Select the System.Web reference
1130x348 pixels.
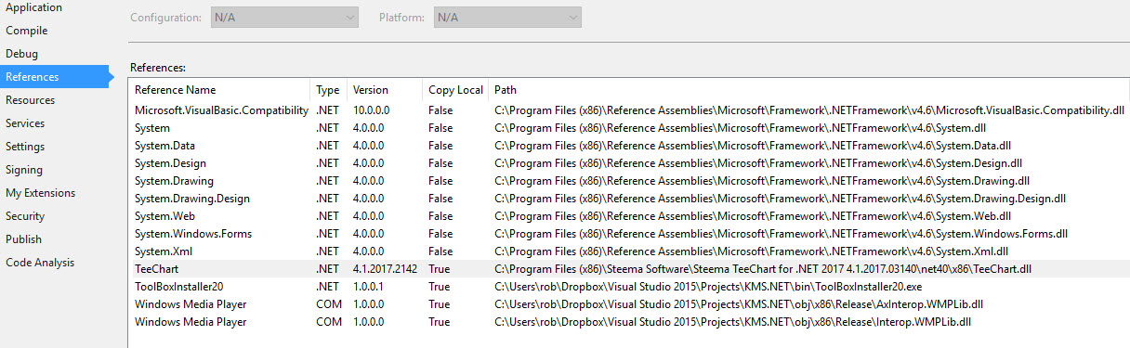click(629, 216)
